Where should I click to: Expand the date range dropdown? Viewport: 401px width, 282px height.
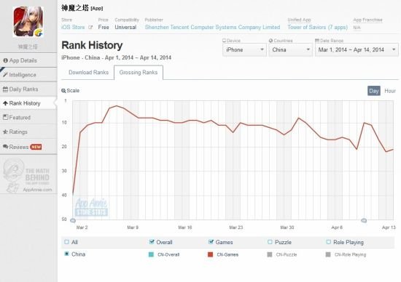(357, 49)
